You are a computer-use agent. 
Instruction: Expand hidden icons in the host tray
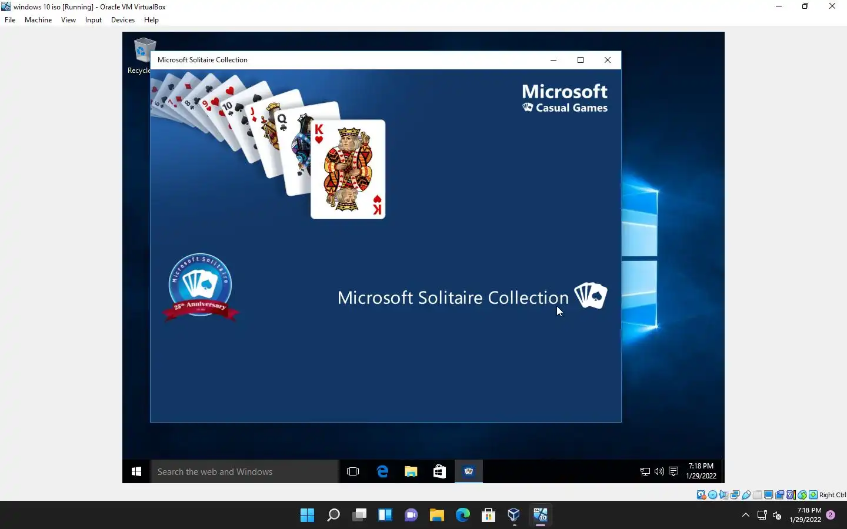click(746, 515)
